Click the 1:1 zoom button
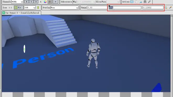Image resolution: width=173 pixels, height=97 pixels. (x=10, y=8)
